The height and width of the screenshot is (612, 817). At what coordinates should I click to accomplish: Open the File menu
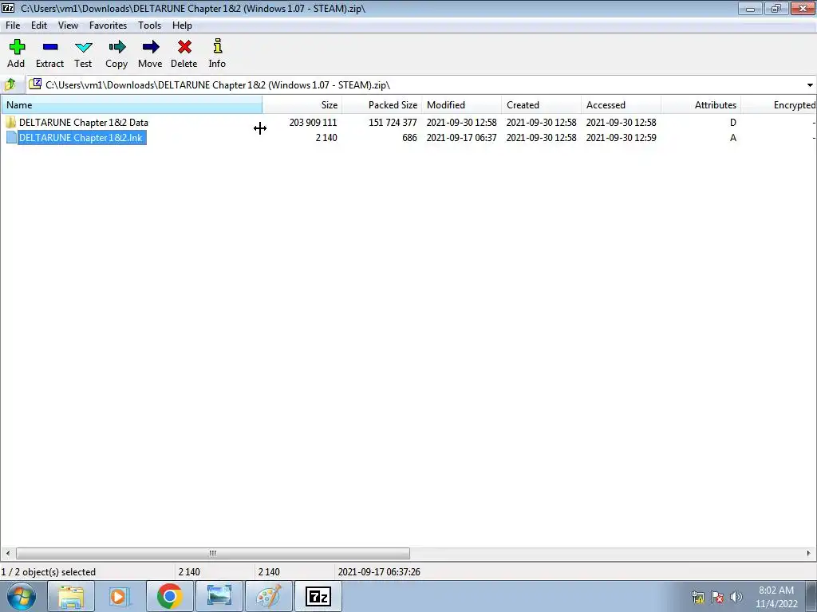13,25
